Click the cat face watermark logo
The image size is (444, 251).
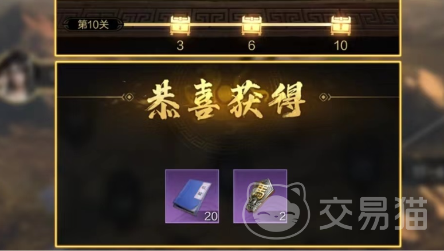pyautogui.click(x=276, y=210)
